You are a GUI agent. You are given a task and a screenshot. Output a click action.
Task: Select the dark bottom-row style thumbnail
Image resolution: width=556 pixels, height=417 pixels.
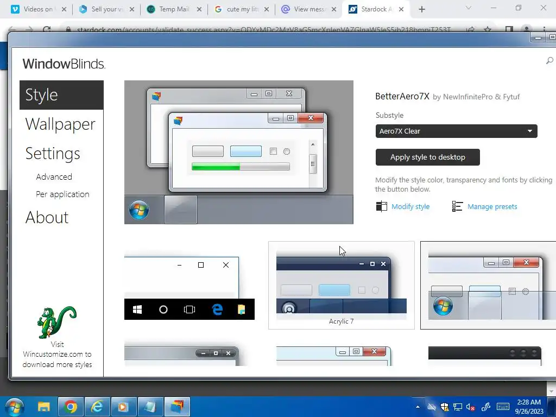click(x=485, y=356)
